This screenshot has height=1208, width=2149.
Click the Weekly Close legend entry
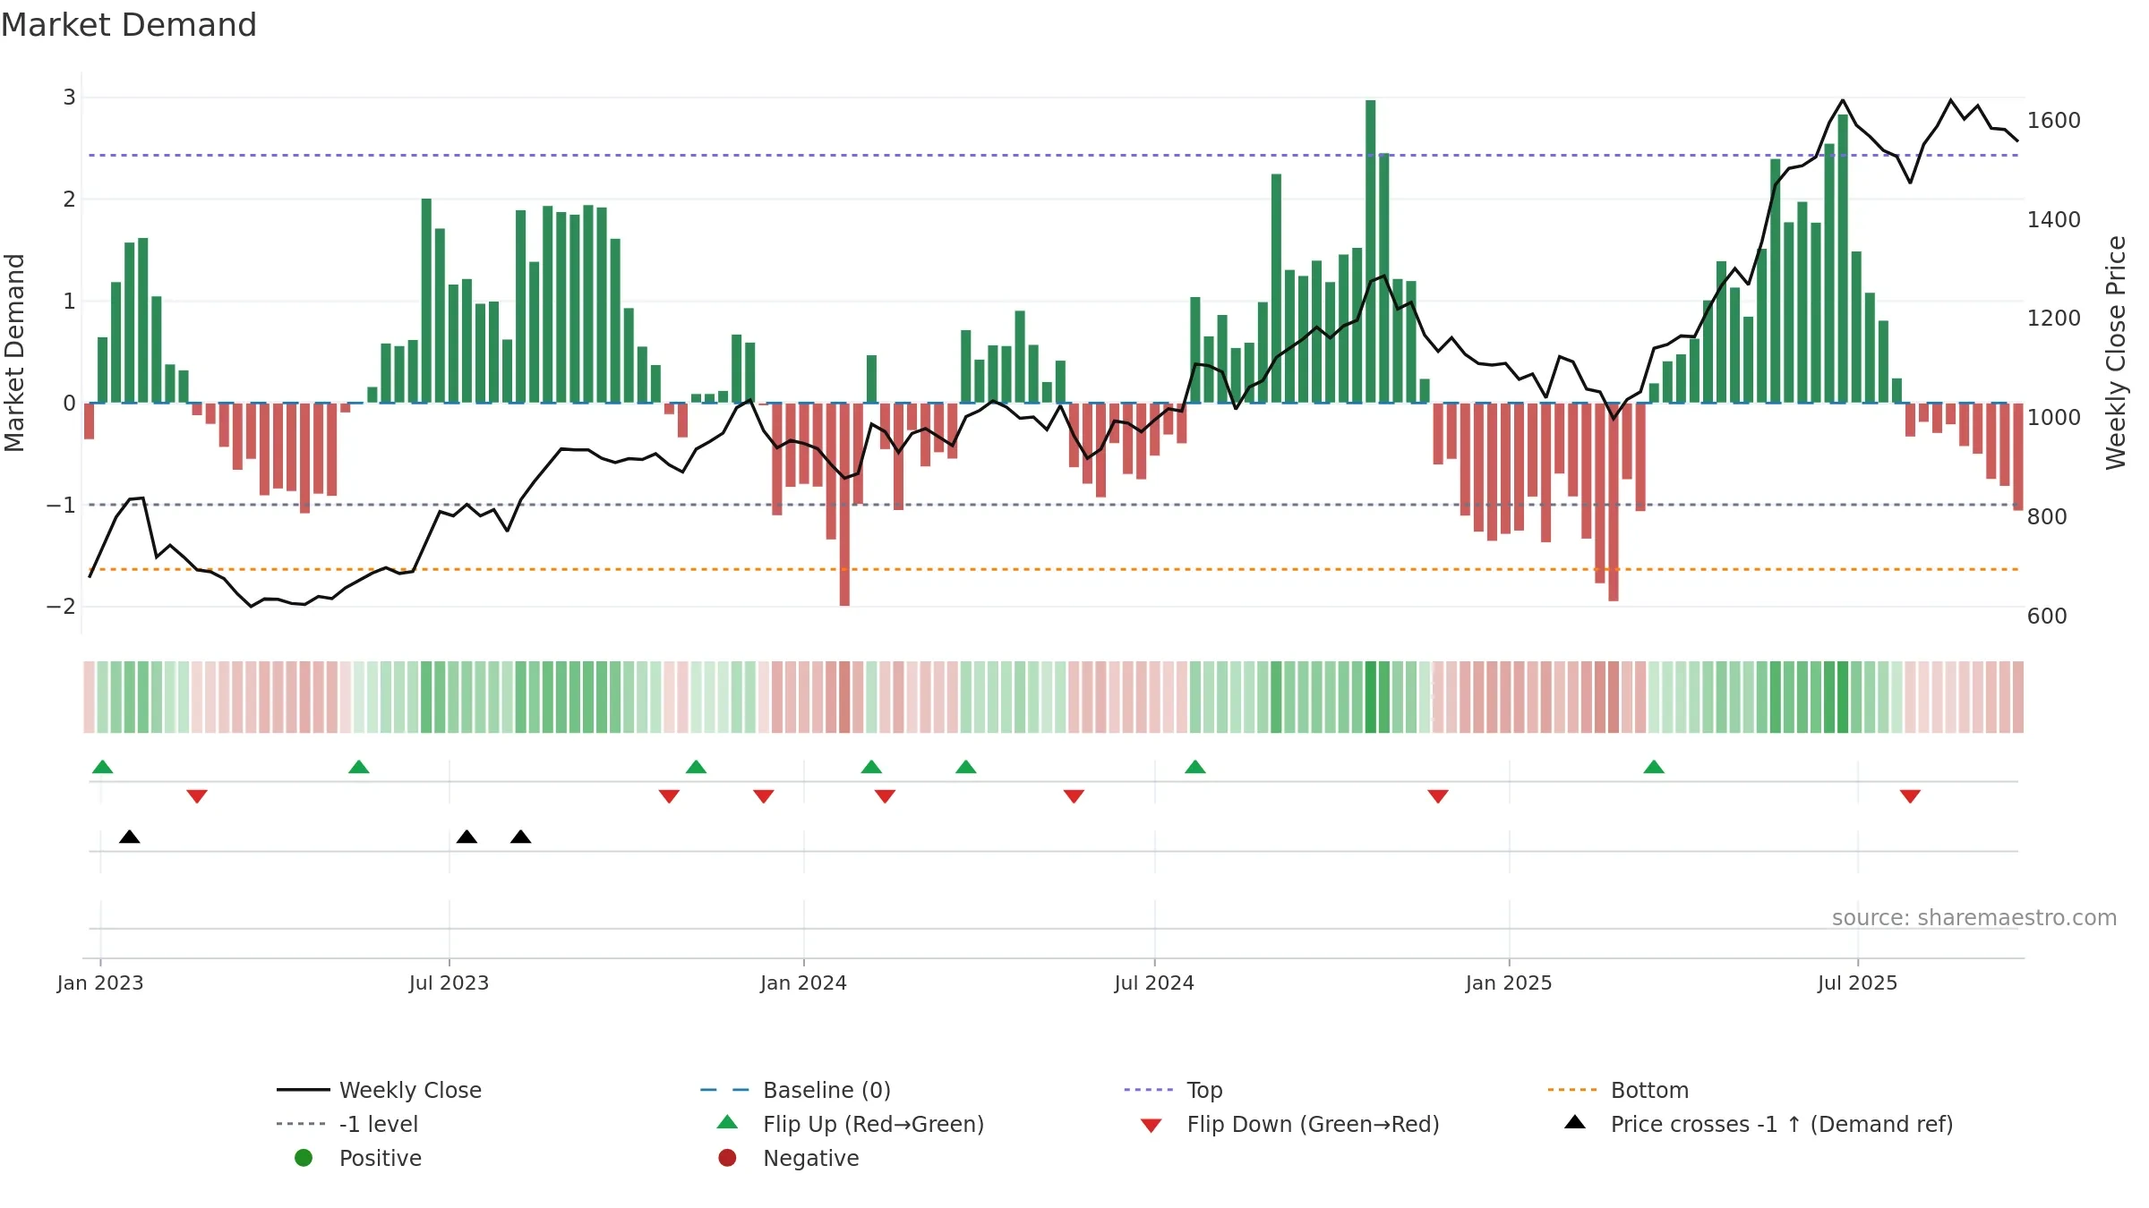[x=379, y=1090]
